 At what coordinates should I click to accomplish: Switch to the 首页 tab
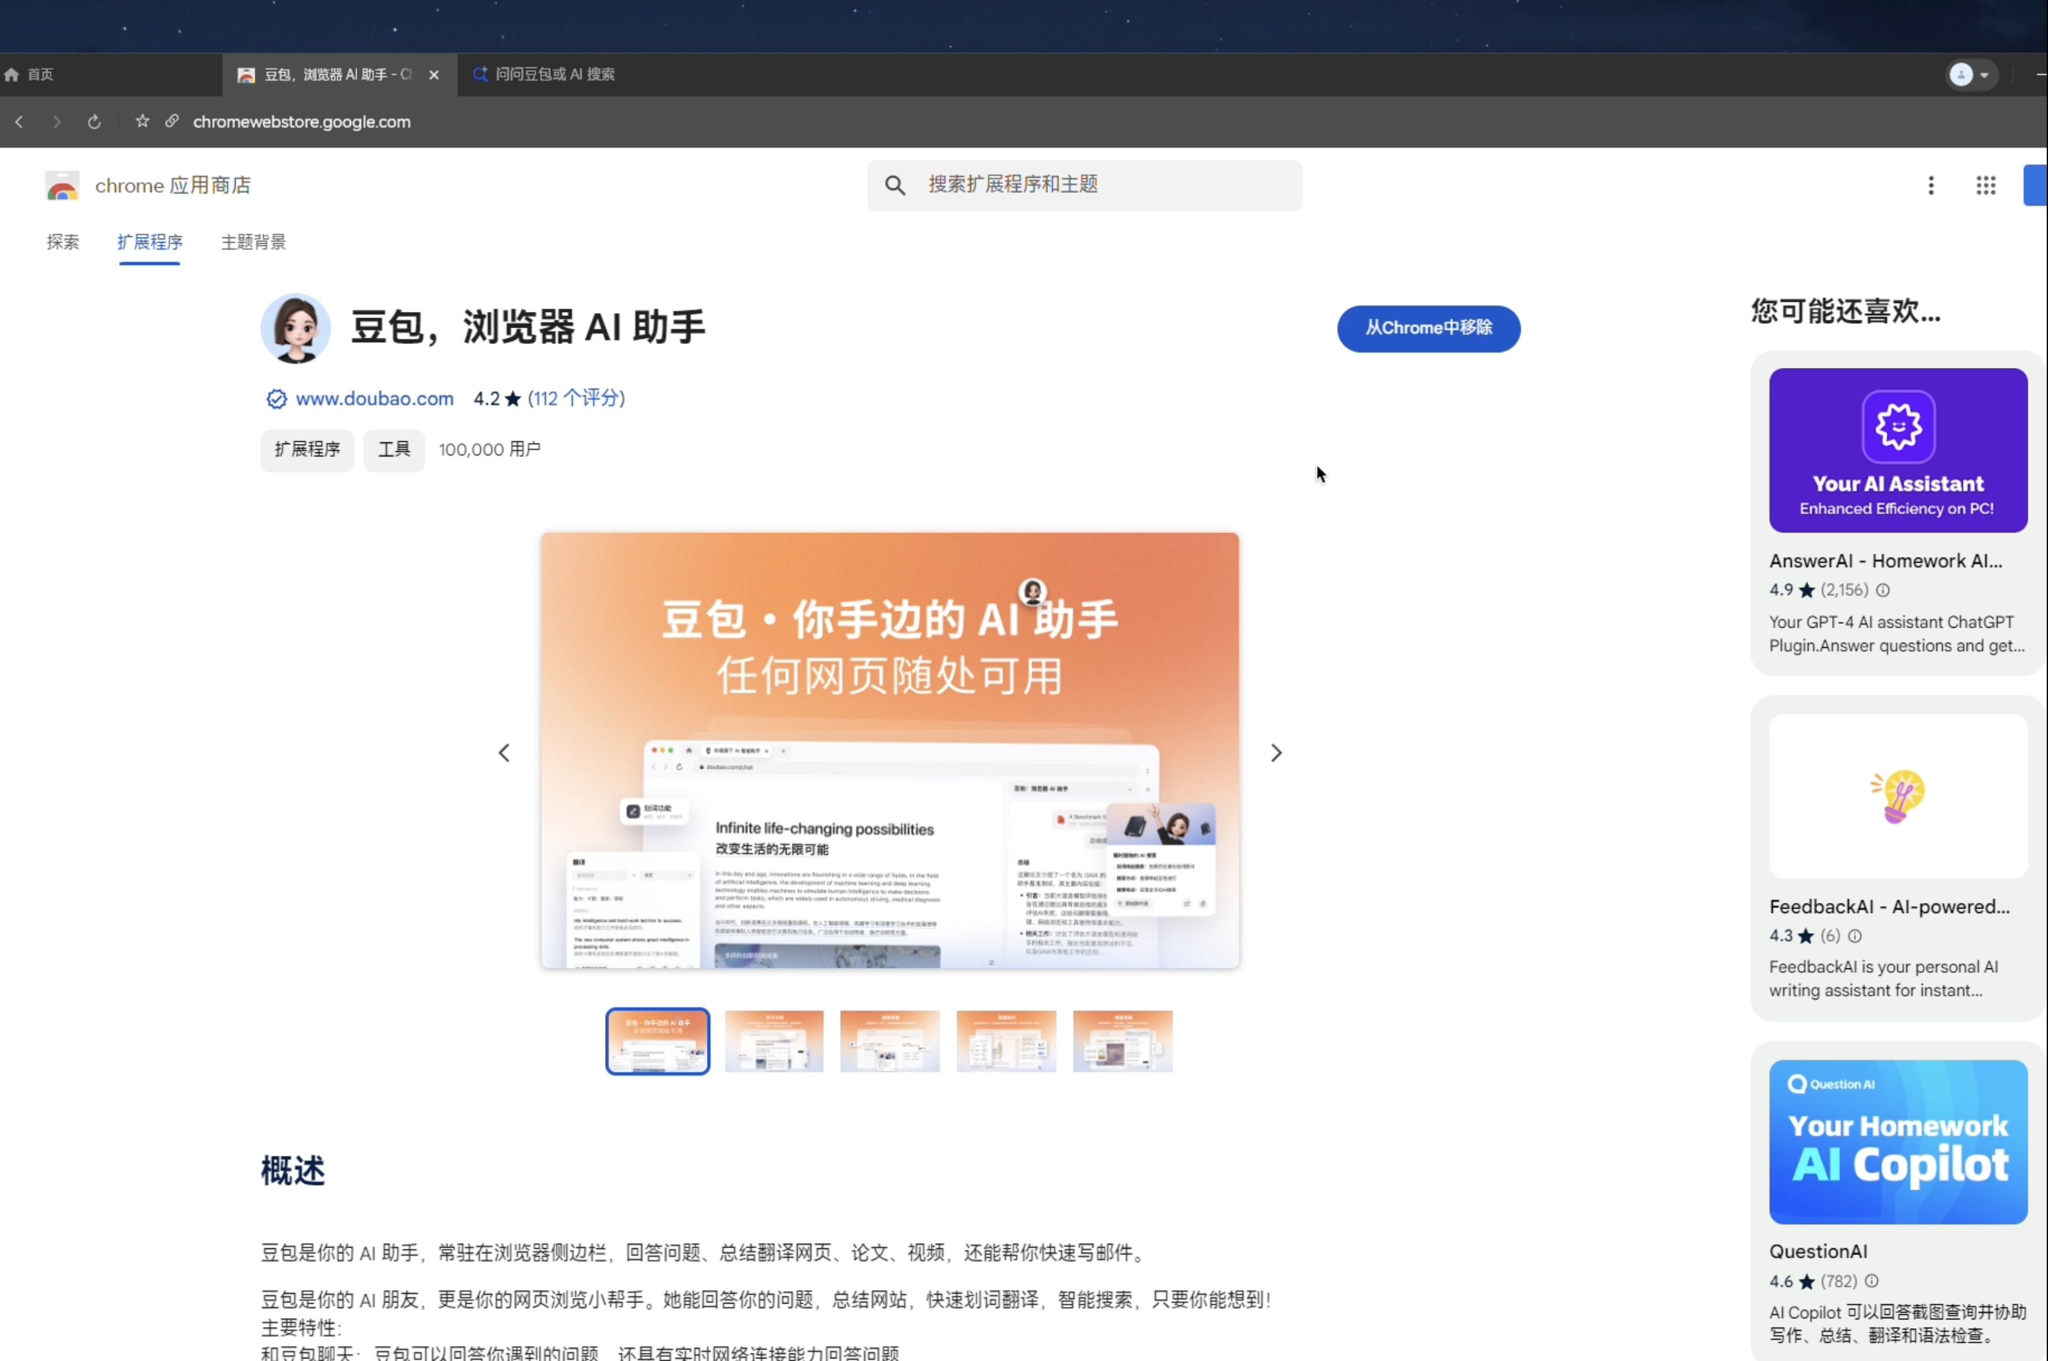[x=111, y=74]
